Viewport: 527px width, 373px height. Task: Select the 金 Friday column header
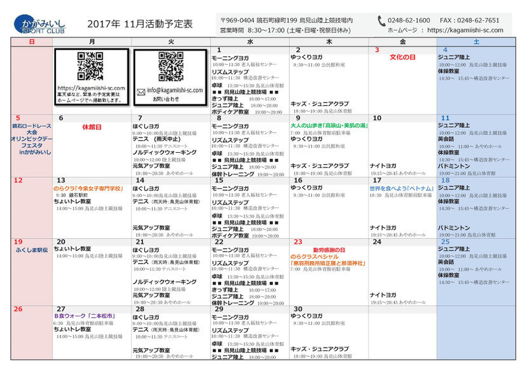[x=402, y=42]
